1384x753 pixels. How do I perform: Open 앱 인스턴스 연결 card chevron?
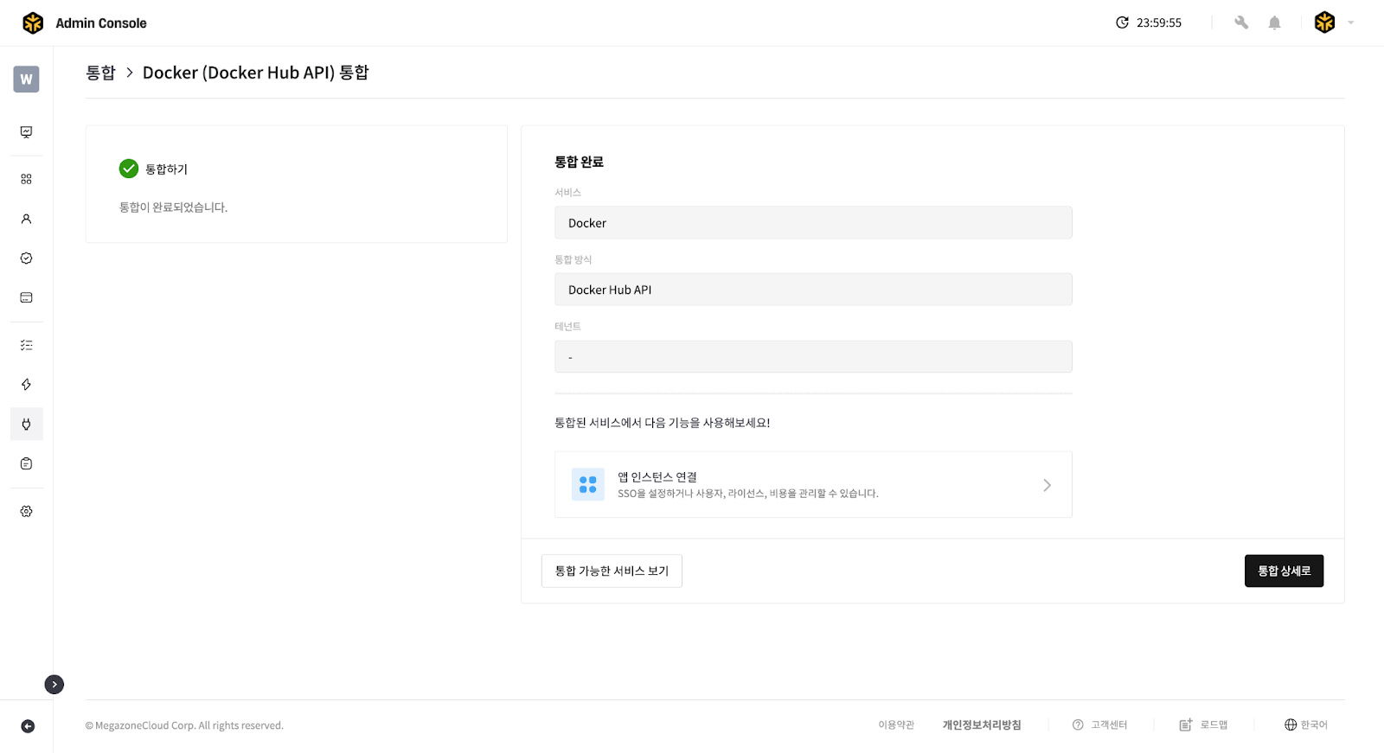coord(1047,485)
